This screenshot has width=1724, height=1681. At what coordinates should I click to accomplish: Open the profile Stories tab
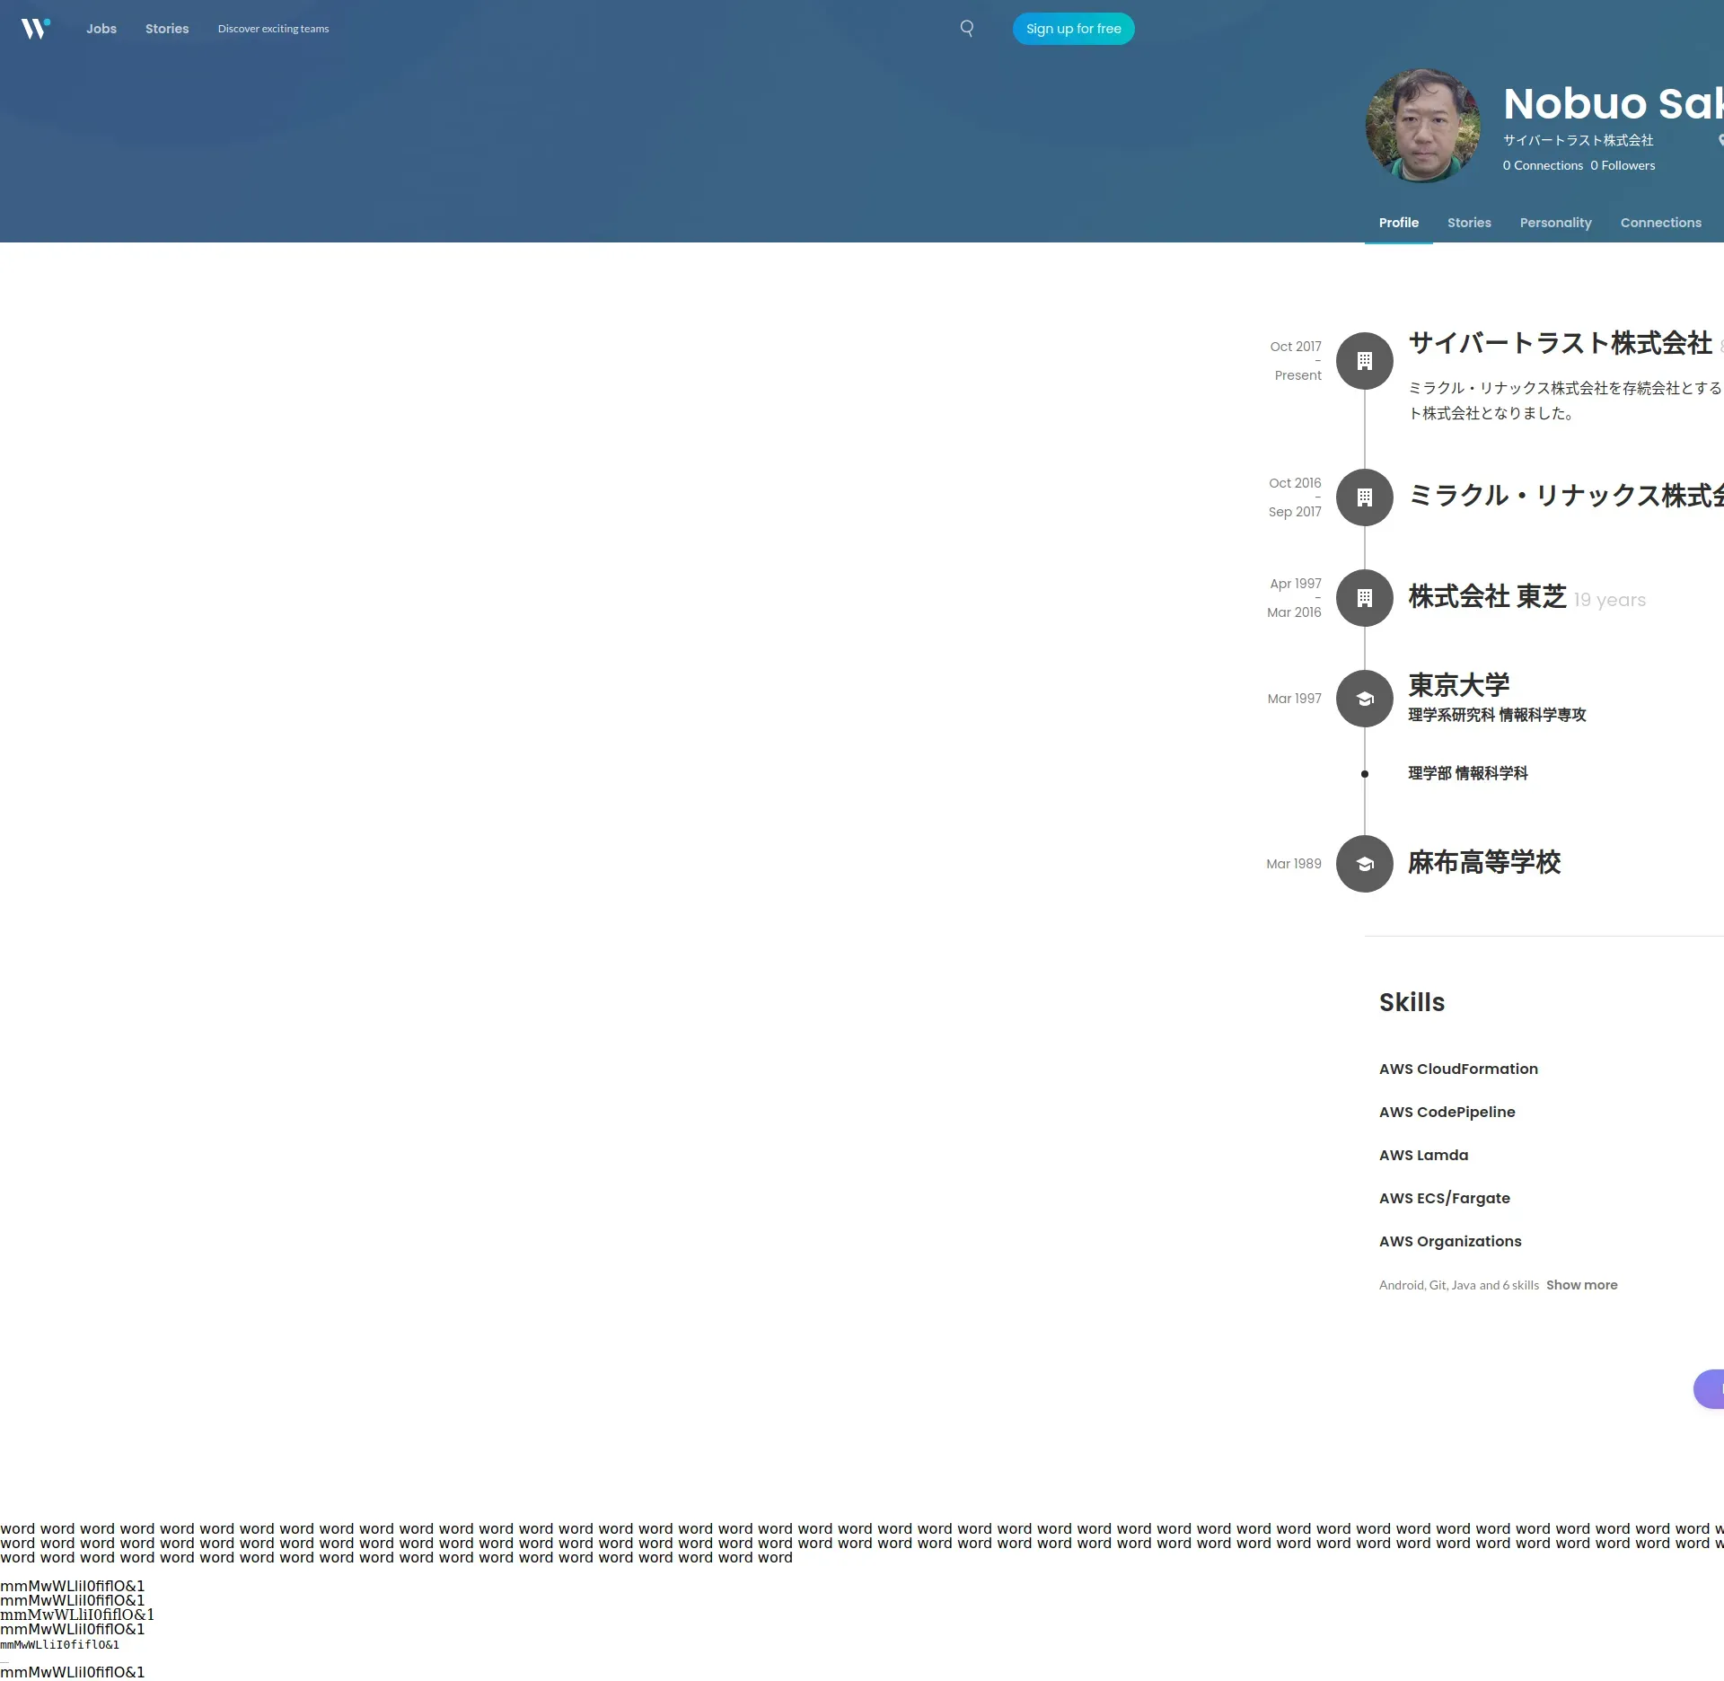coord(1469,223)
